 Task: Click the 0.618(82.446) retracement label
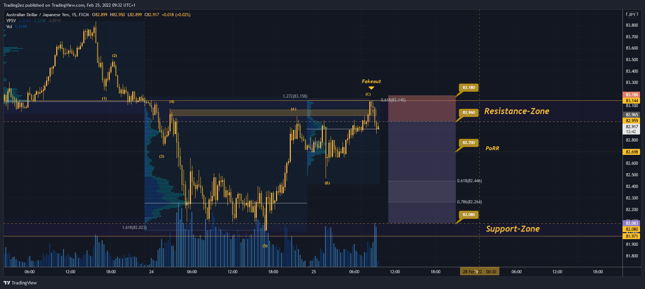pyautogui.click(x=470, y=181)
